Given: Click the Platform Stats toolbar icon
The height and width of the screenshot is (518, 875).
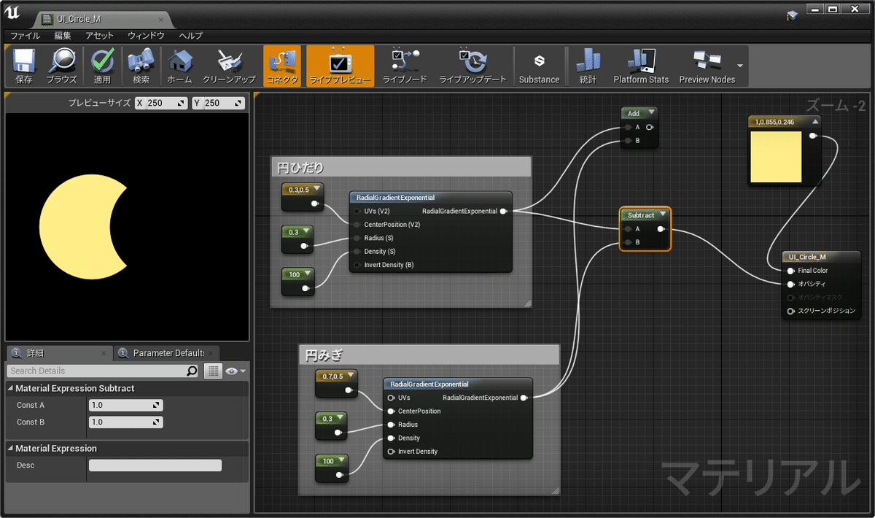Looking at the screenshot, I should click(x=641, y=66).
